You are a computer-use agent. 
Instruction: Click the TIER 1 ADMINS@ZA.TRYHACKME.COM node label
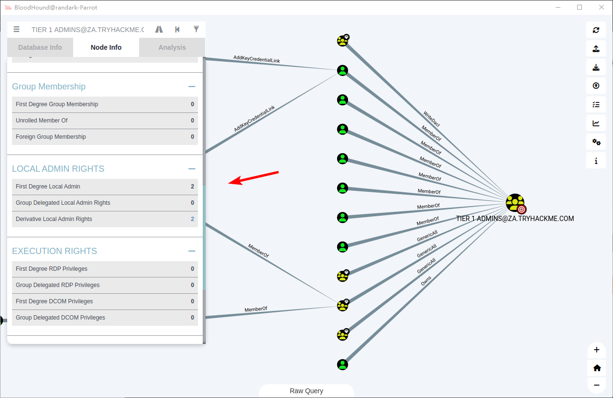[515, 219]
